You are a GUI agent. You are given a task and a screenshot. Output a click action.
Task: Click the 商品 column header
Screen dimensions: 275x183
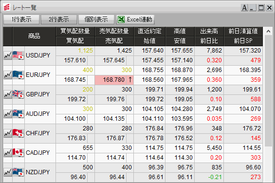click(x=34, y=36)
